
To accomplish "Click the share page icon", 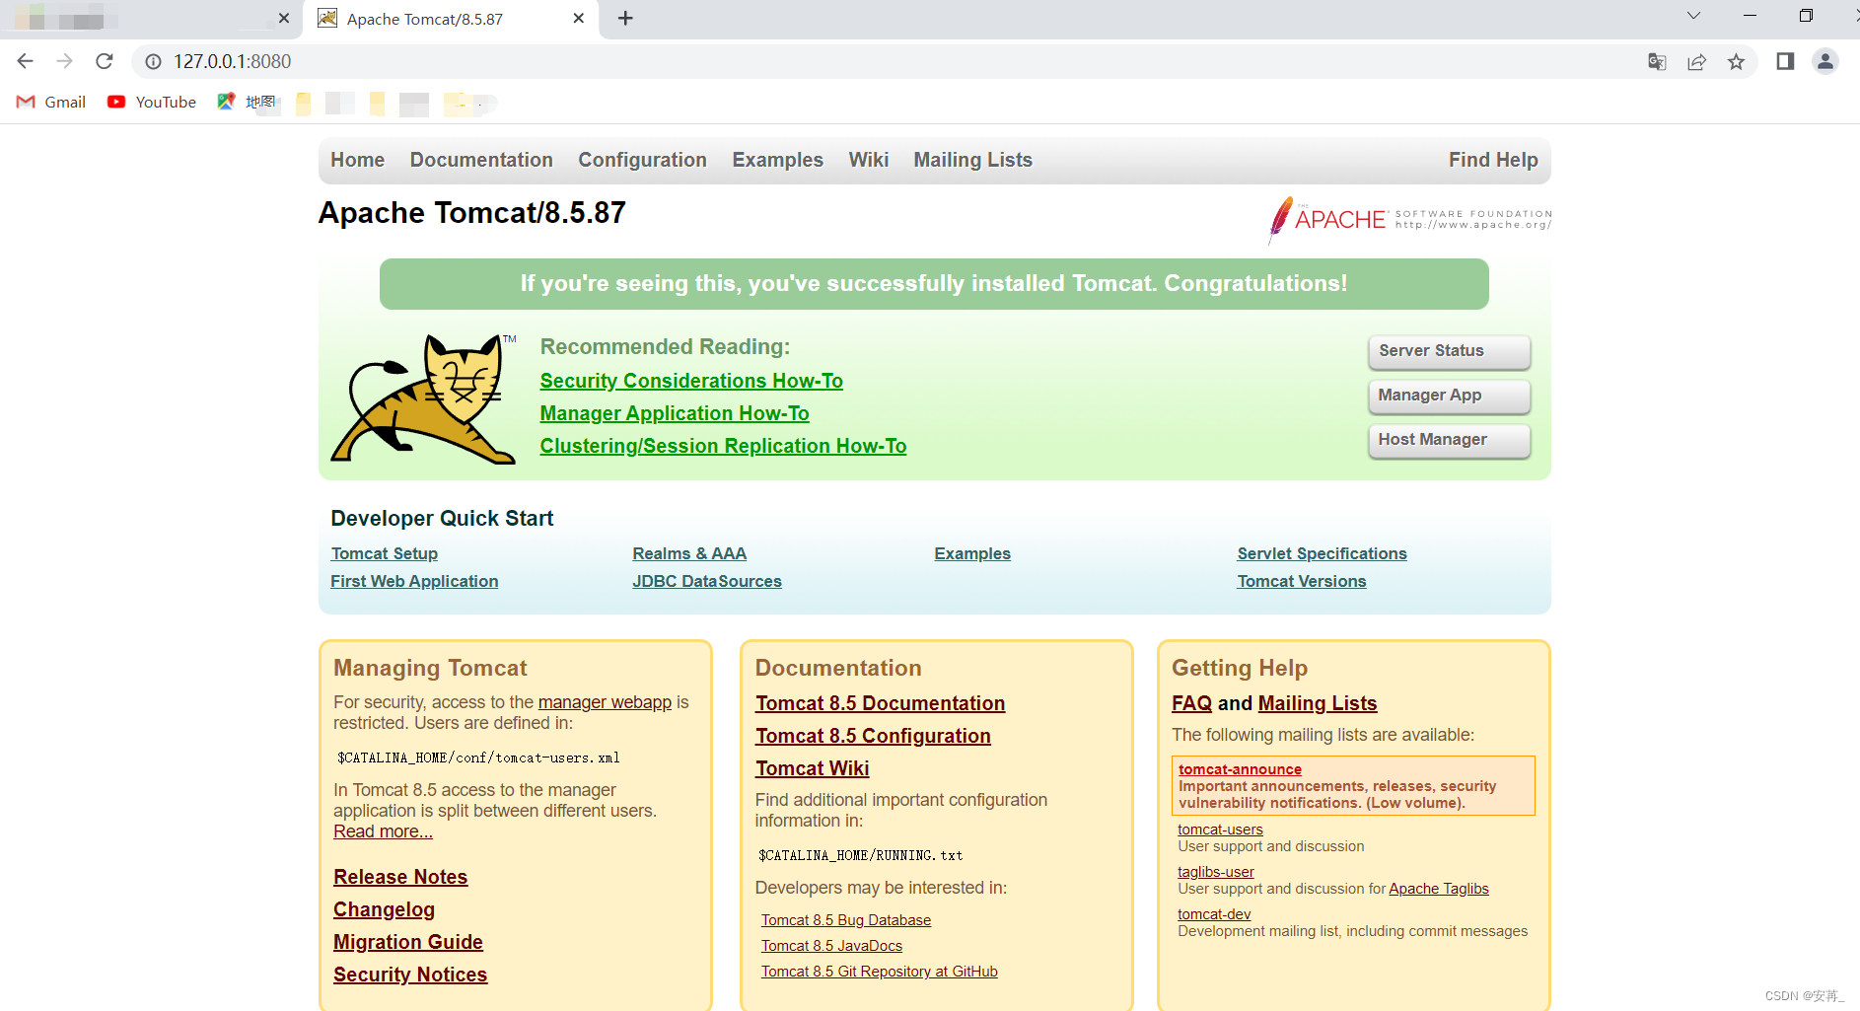I will (1696, 61).
